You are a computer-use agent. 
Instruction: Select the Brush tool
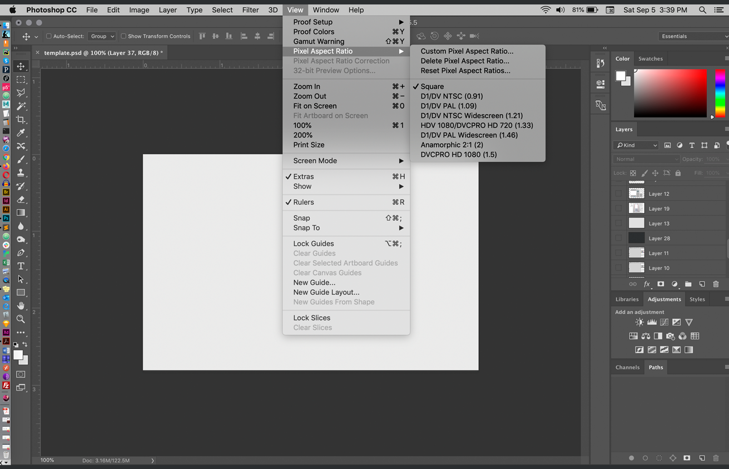click(x=21, y=160)
